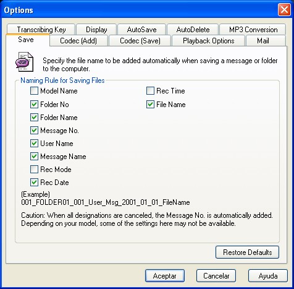Disable the Message No. checkbox
294x289 pixels.
pos(34,131)
